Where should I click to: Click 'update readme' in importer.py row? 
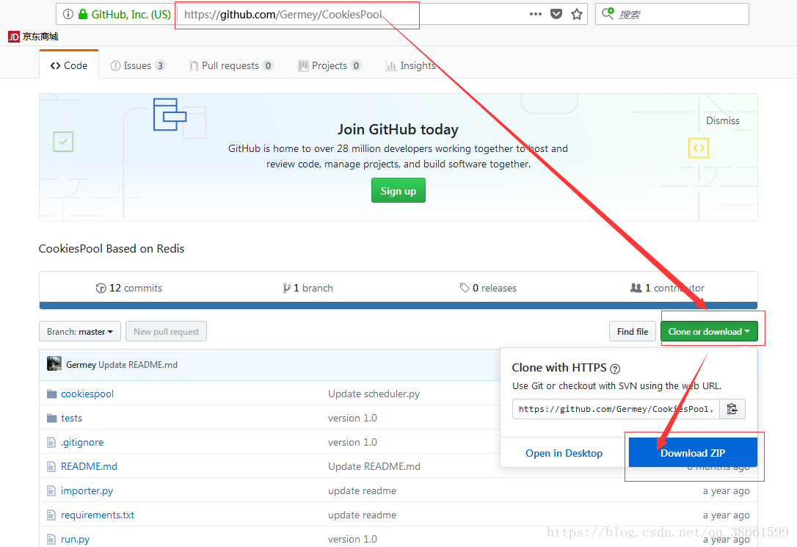coord(362,490)
